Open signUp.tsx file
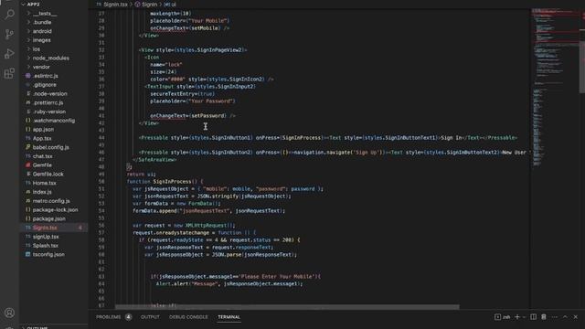The width and height of the screenshot is (585, 329). [x=46, y=237]
